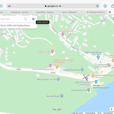Open the Safari bookmarks book icon
Screen dimensions: 114x114
(1, 6)
